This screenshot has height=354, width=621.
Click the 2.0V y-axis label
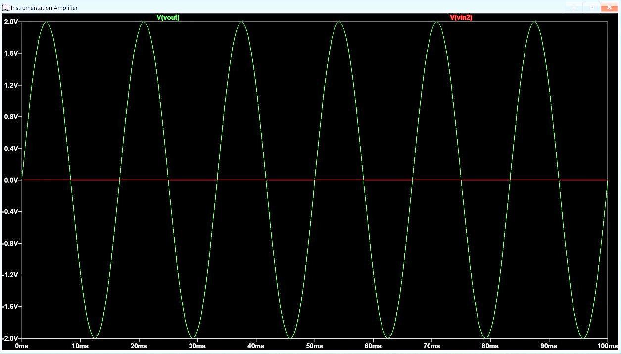pos(11,22)
